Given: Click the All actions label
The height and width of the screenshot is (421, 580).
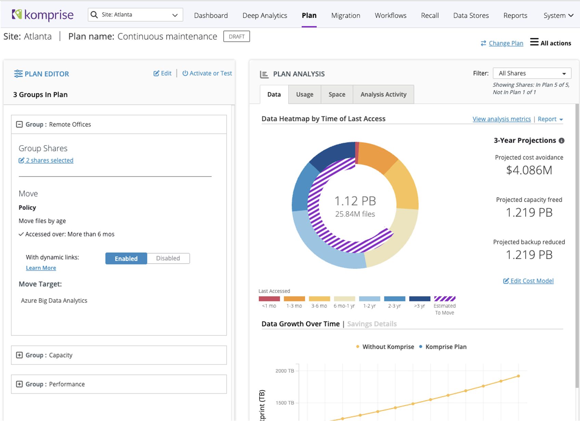Looking at the screenshot, I should pyautogui.click(x=556, y=43).
